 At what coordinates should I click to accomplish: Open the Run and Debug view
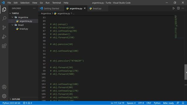pyautogui.click(x=4, y=37)
